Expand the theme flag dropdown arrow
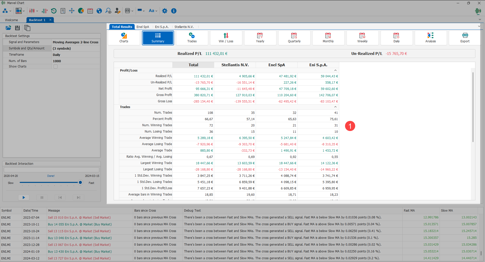 (144, 11)
